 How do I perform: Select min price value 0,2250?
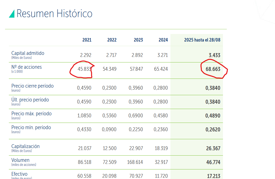136,129
